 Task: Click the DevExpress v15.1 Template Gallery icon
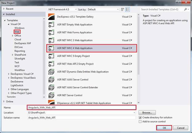(51, 17)
